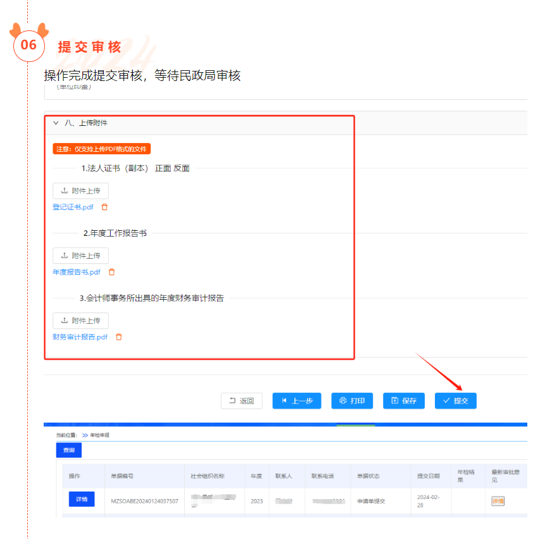552x539 pixels.
Task: Open the 登记证书.pdf file link
Action: (x=73, y=207)
